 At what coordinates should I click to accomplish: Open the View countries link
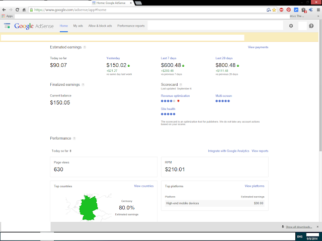coord(144,186)
